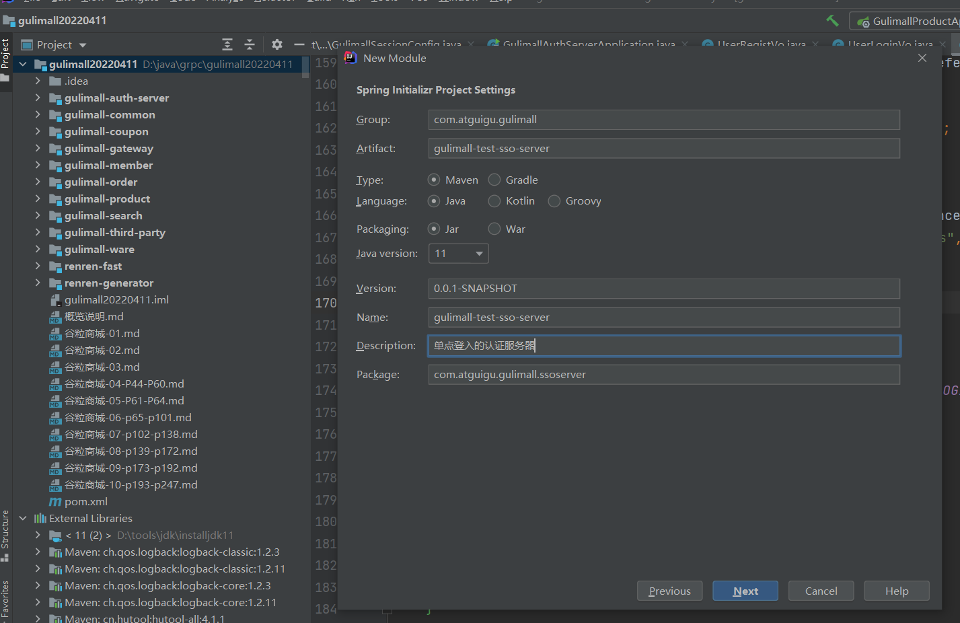Select Jar packaging
Screen dimensions: 960x623
pos(434,229)
